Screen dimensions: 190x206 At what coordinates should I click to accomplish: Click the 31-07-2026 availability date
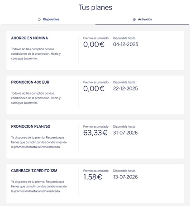125,133
